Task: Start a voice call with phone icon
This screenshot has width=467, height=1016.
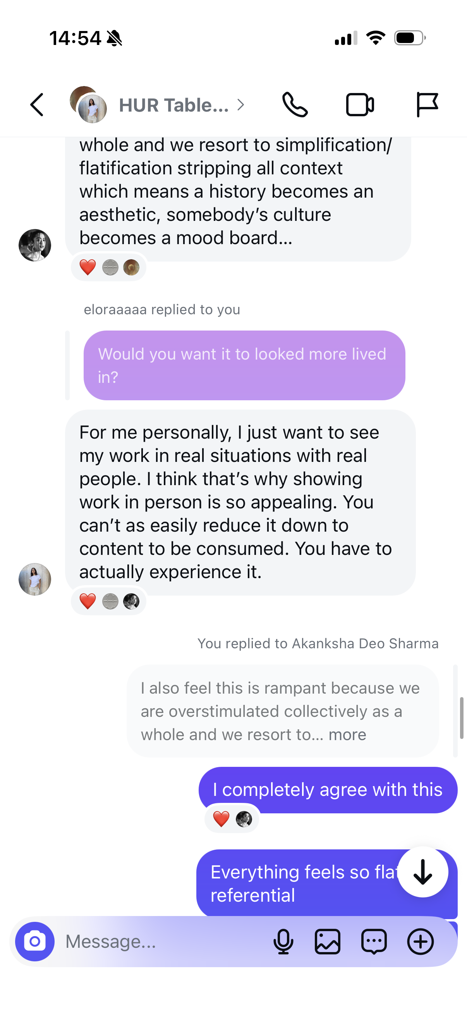Action: click(295, 105)
